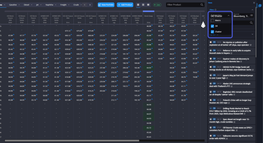Click the 65.99 Brent Swap cell
Image resolution: width=263 pixels, height=143 pixels.
coord(149,36)
